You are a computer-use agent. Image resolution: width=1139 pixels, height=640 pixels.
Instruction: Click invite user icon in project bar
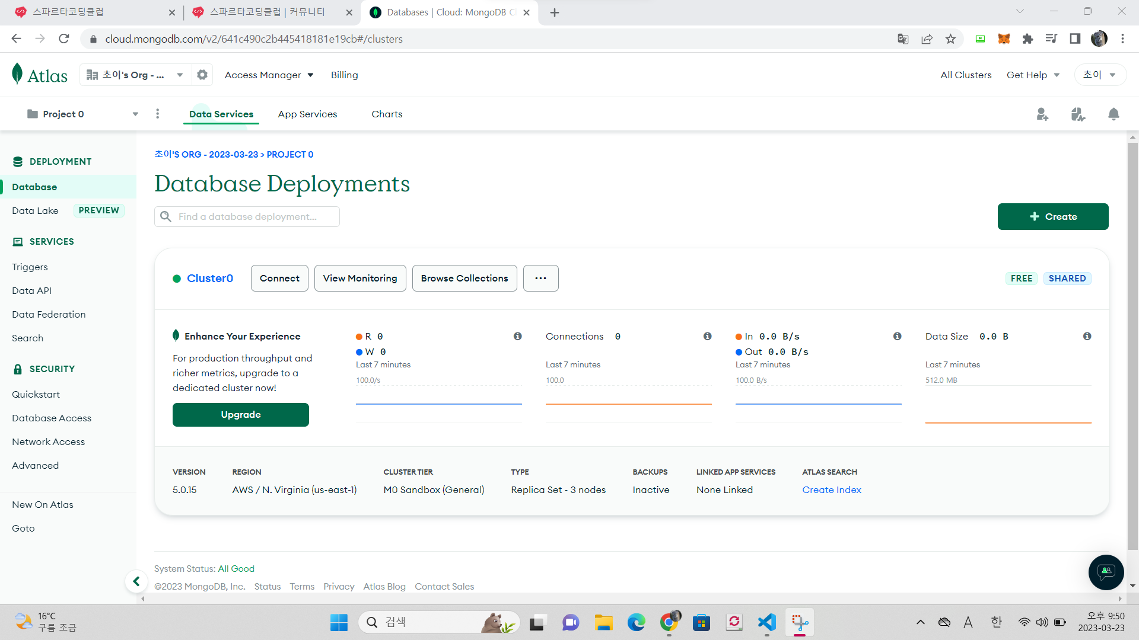click(x=1042, y=114)
